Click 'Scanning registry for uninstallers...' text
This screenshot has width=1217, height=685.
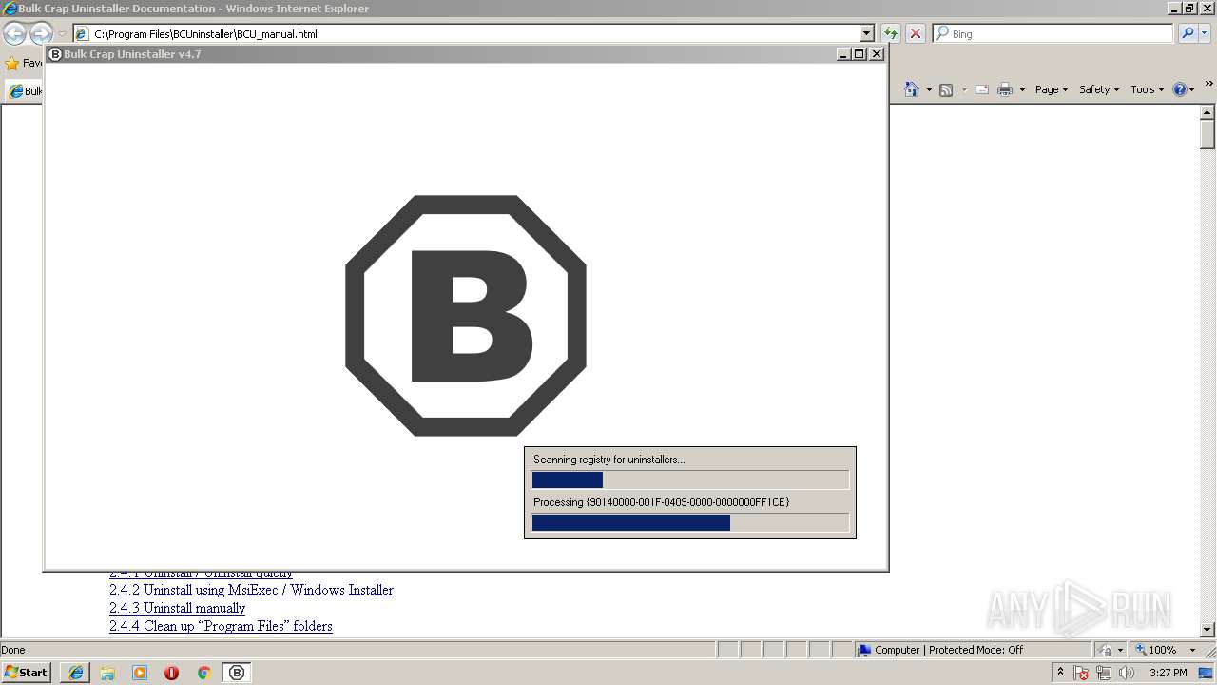(609, 460)
